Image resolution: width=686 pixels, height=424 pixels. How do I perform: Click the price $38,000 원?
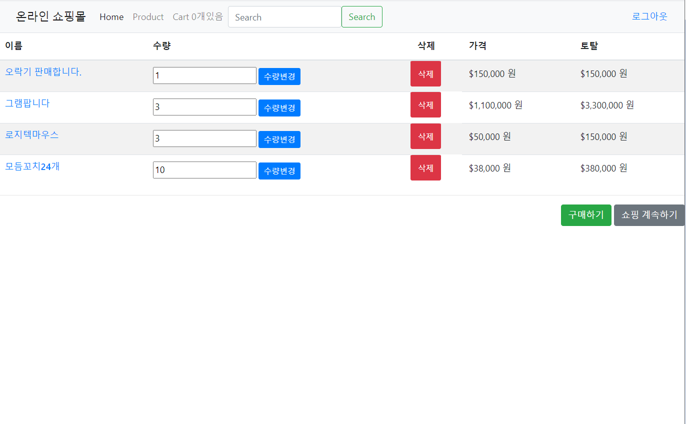[490, 168]
